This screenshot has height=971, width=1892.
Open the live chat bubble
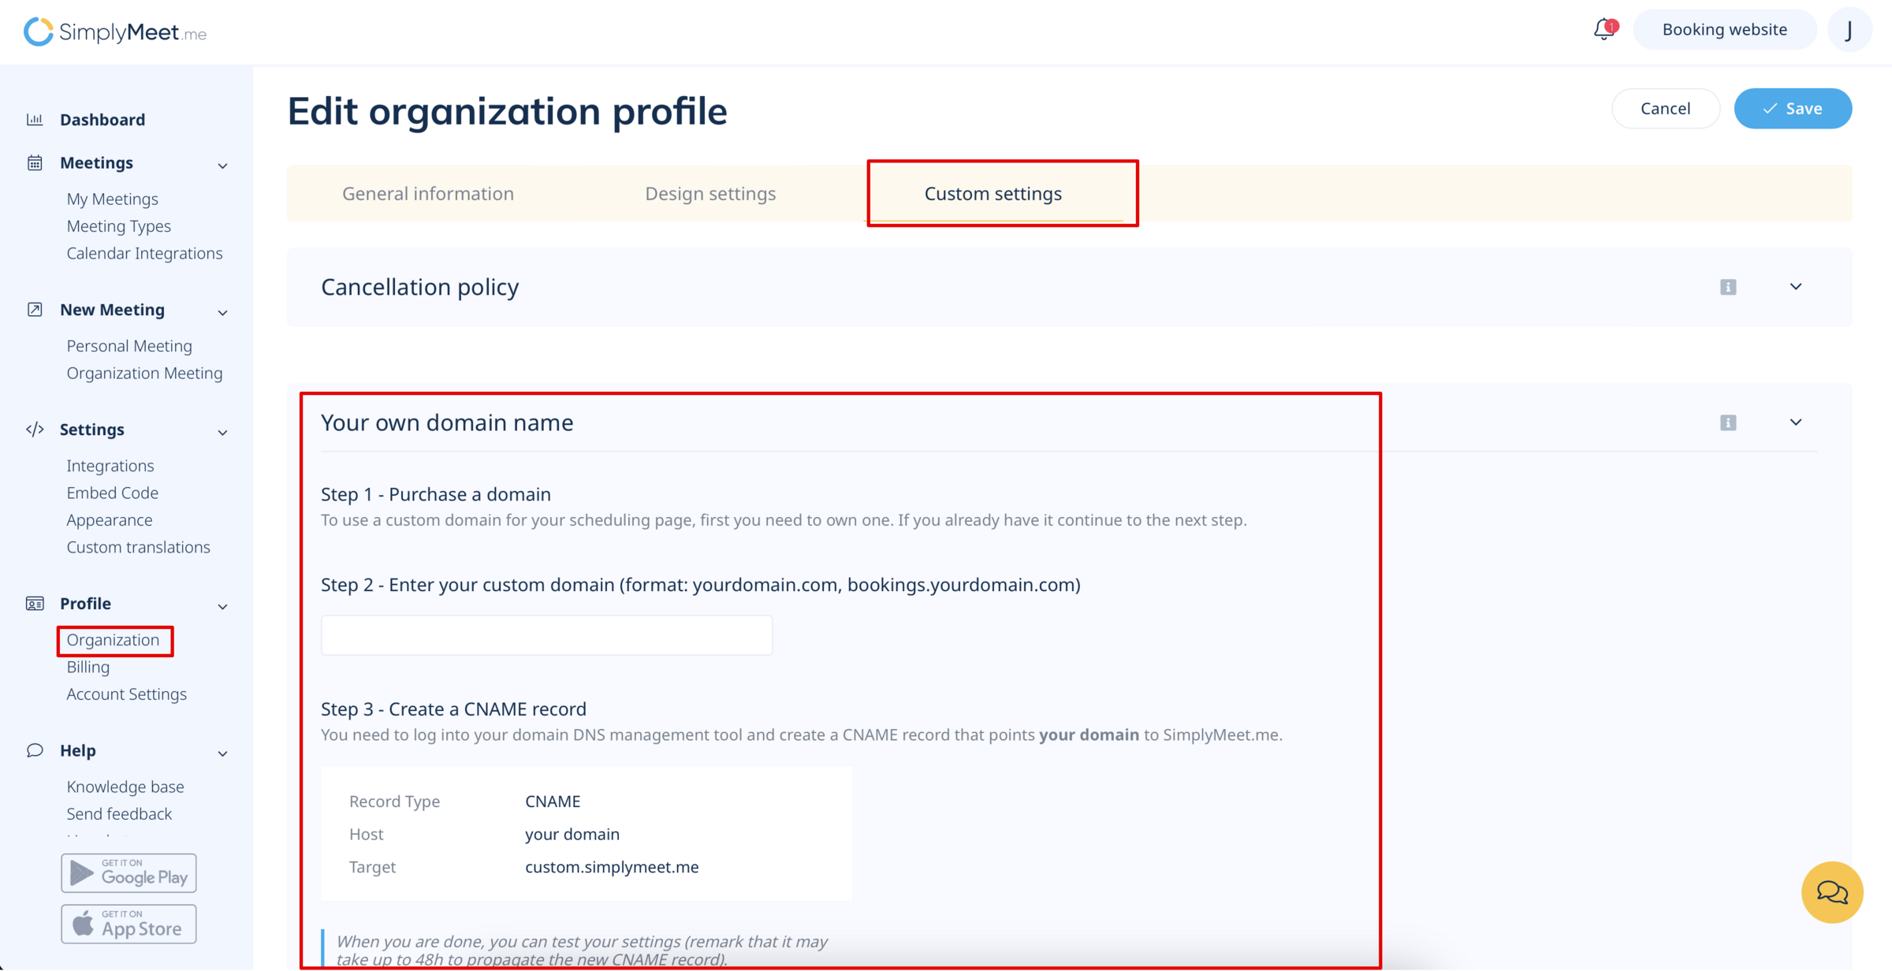point(1832,892)
